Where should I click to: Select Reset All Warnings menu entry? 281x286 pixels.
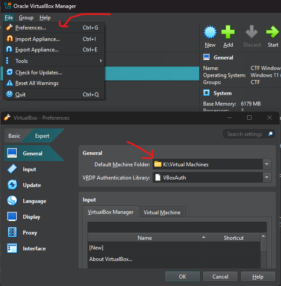tap(54, 83)
